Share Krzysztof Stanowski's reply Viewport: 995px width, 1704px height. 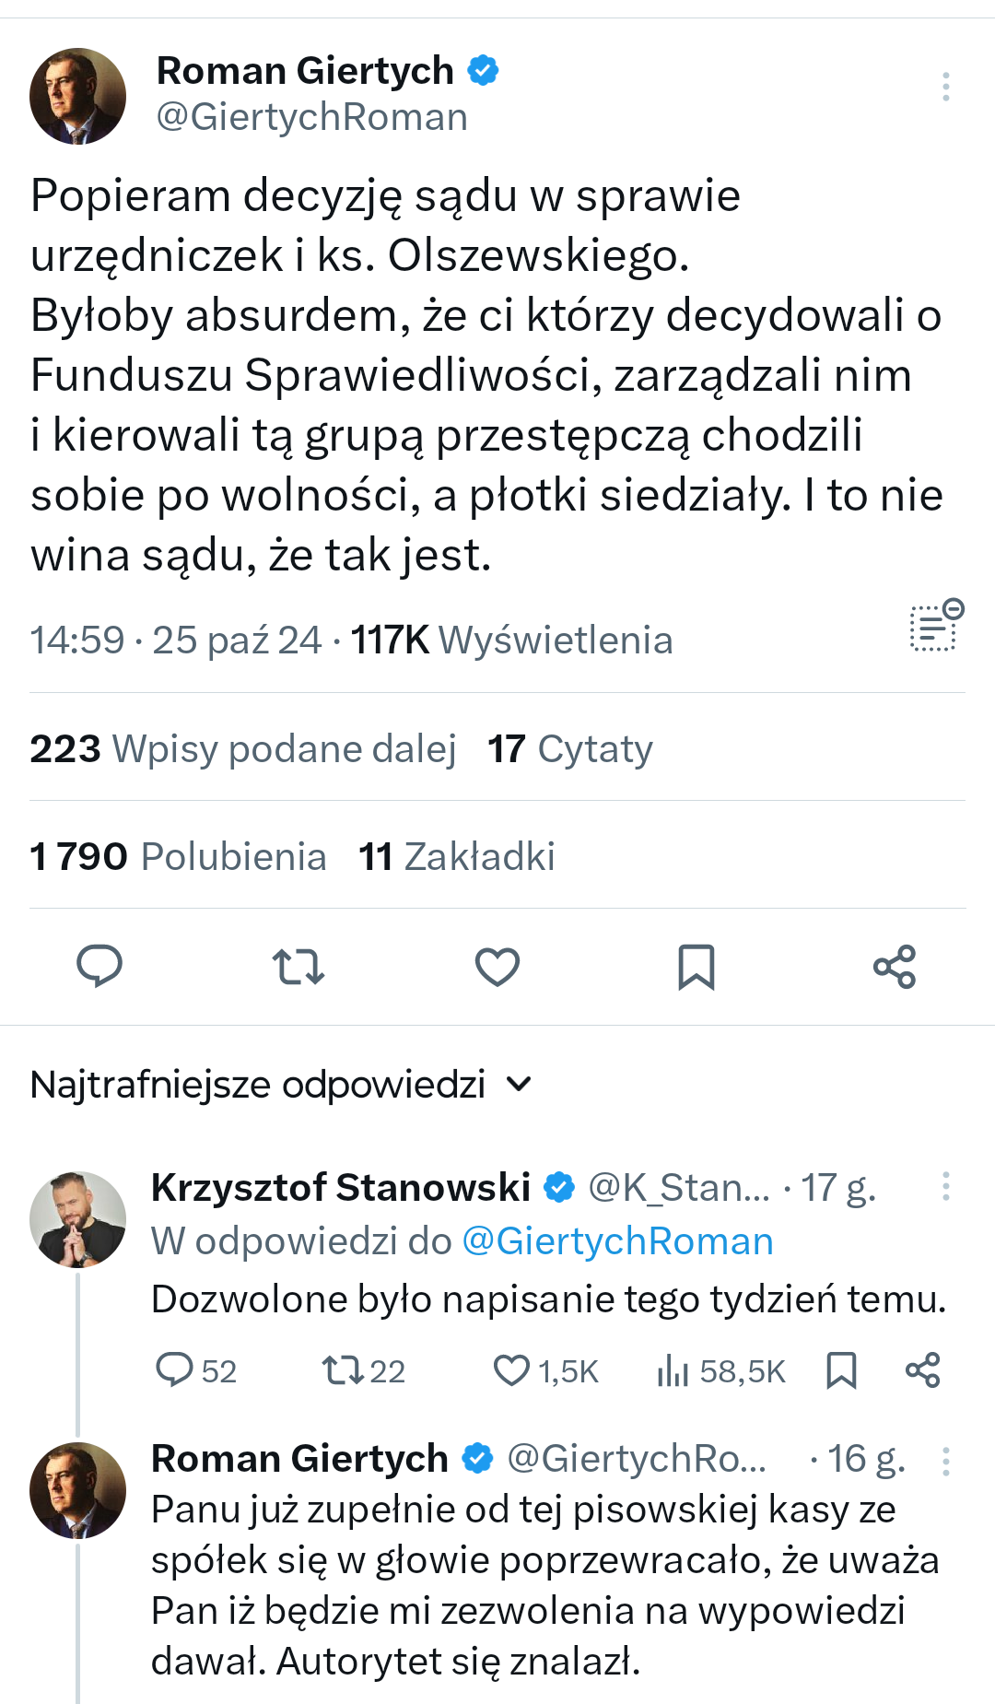tap(922, 1370)
